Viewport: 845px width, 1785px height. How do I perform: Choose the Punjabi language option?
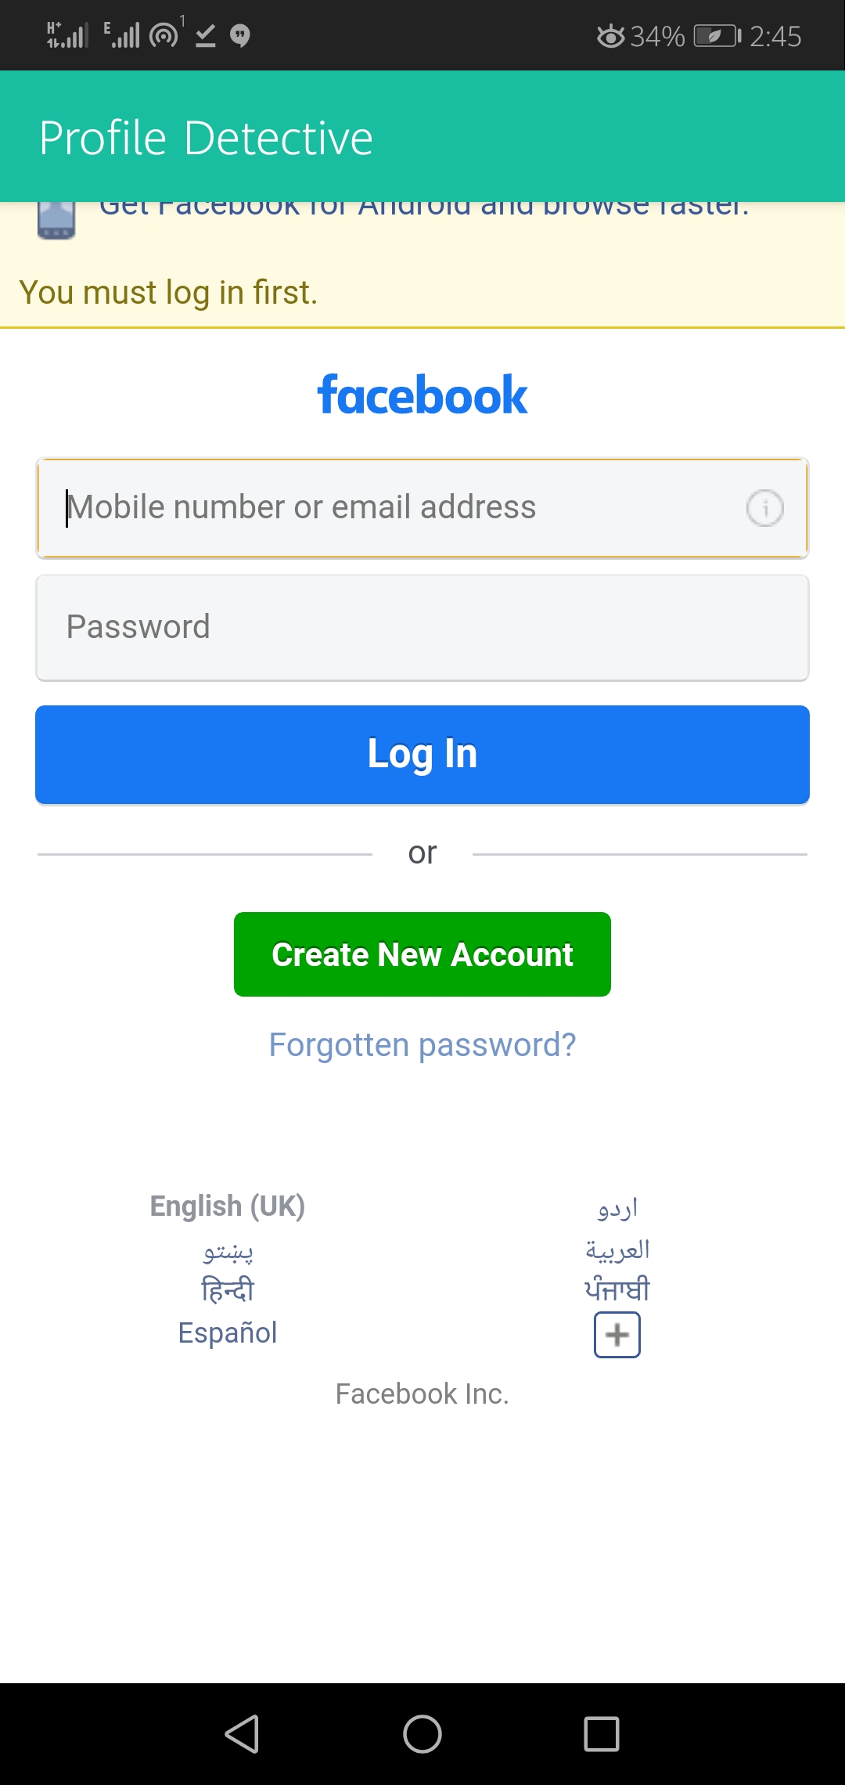pos(617,1289)
